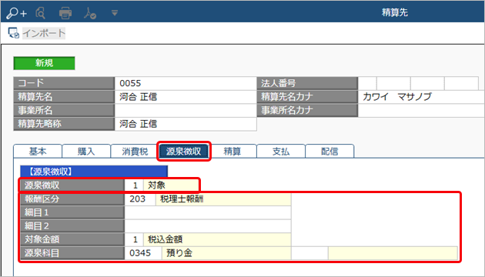Click the search-plus magnifier icon
485x277 pixels.
16,13
